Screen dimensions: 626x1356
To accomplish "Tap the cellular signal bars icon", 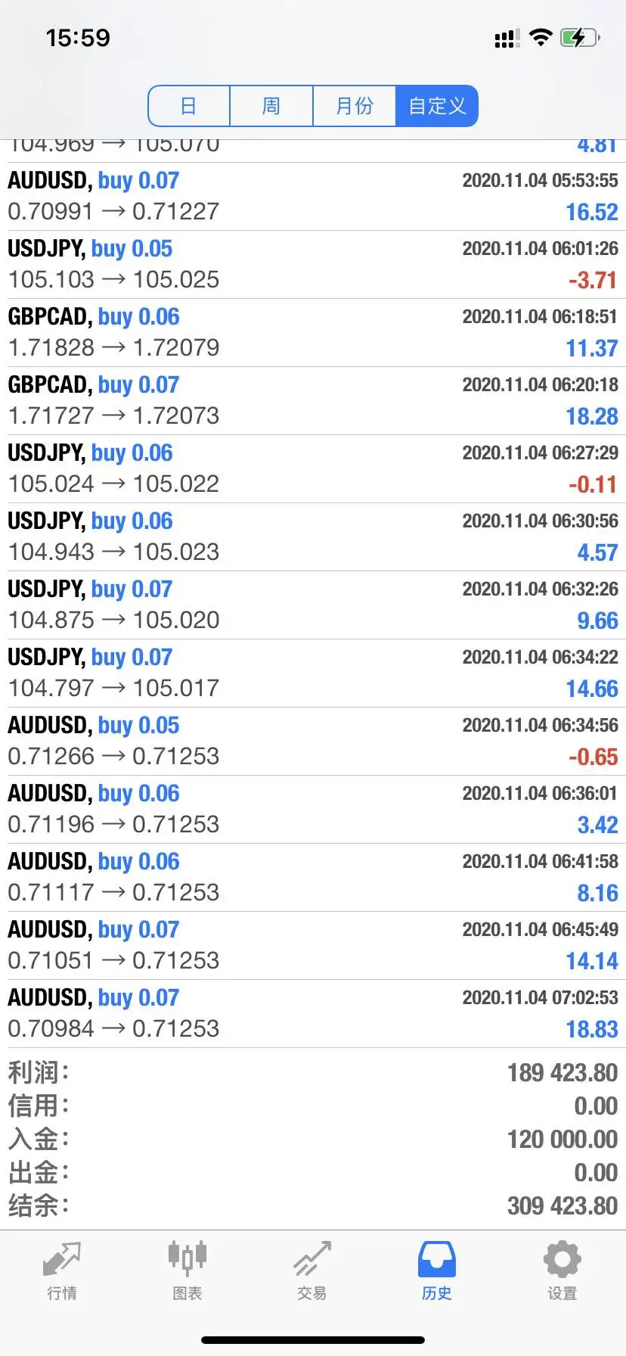I will [507, 39].
